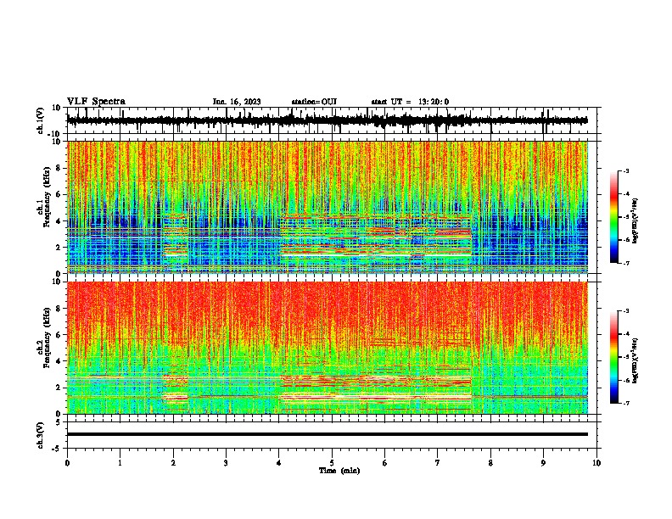Click the ch.3 flat black trace
Image resolution: width=672 pixels, height=519 pixels.
[328, 434]
